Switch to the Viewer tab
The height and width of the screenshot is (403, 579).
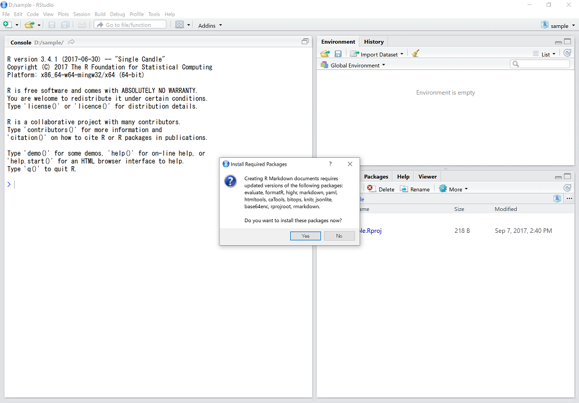[x=428, y=176]
